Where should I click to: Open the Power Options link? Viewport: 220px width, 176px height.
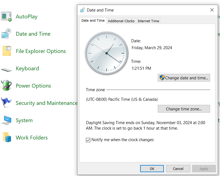point(33,86)
